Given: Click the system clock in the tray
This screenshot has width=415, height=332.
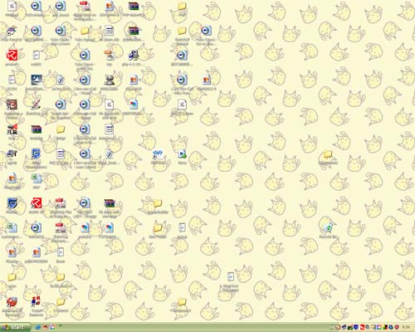Looking at the screenshot, I should coord(406,327).
